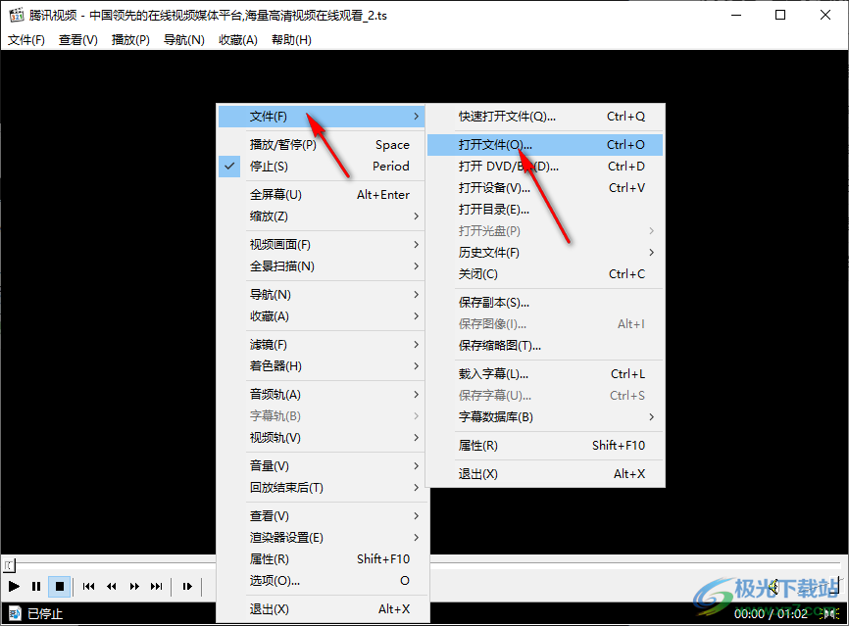Click the Play button in playback controls
849x626 pixels.
click(x=14, y=587)
